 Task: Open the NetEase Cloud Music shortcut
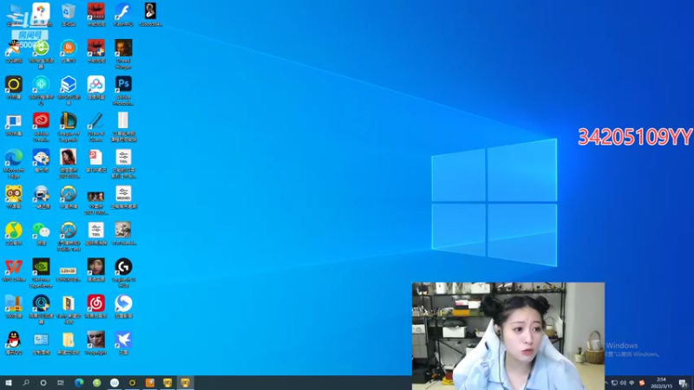[96, 307]
